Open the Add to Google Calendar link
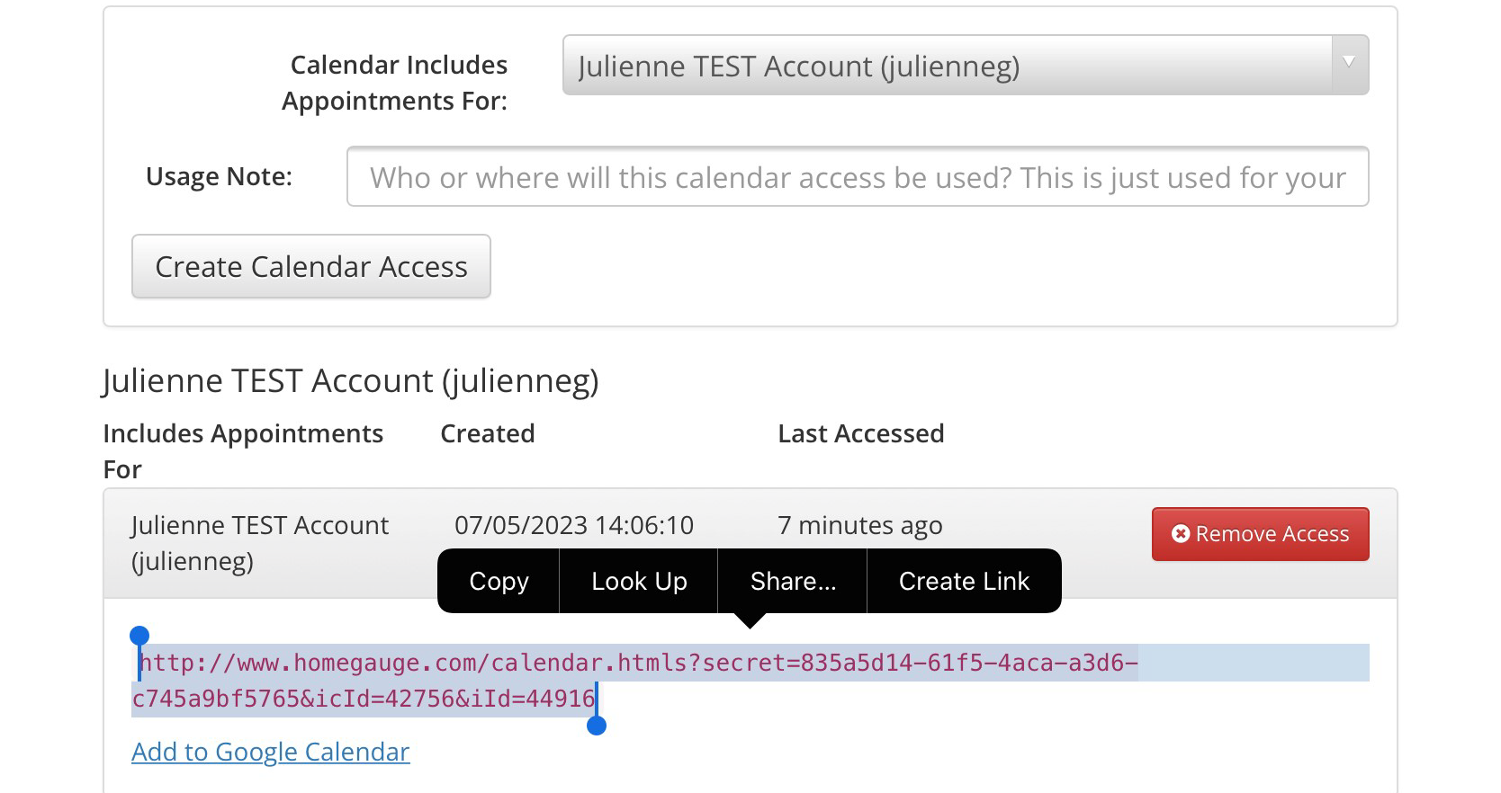The height and width of the screenshot is (793, 1501). pyautogui.click(x=270, y=752)
